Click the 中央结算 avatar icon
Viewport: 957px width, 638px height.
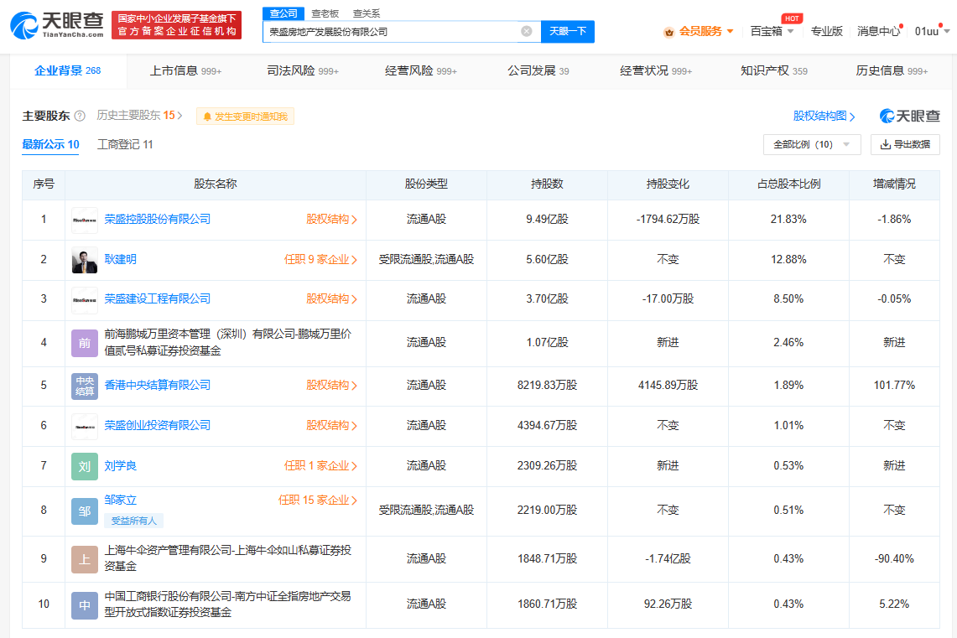(x=84, y=386)
